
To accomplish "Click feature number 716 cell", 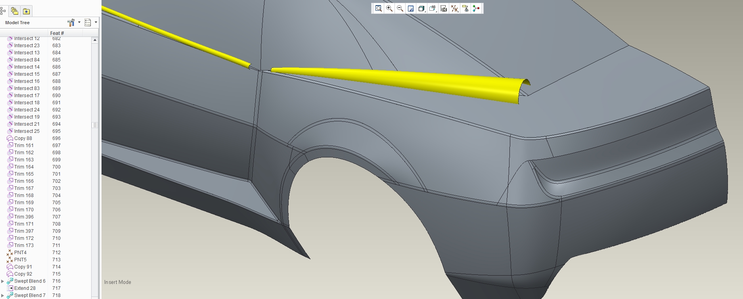I will 56,281.
